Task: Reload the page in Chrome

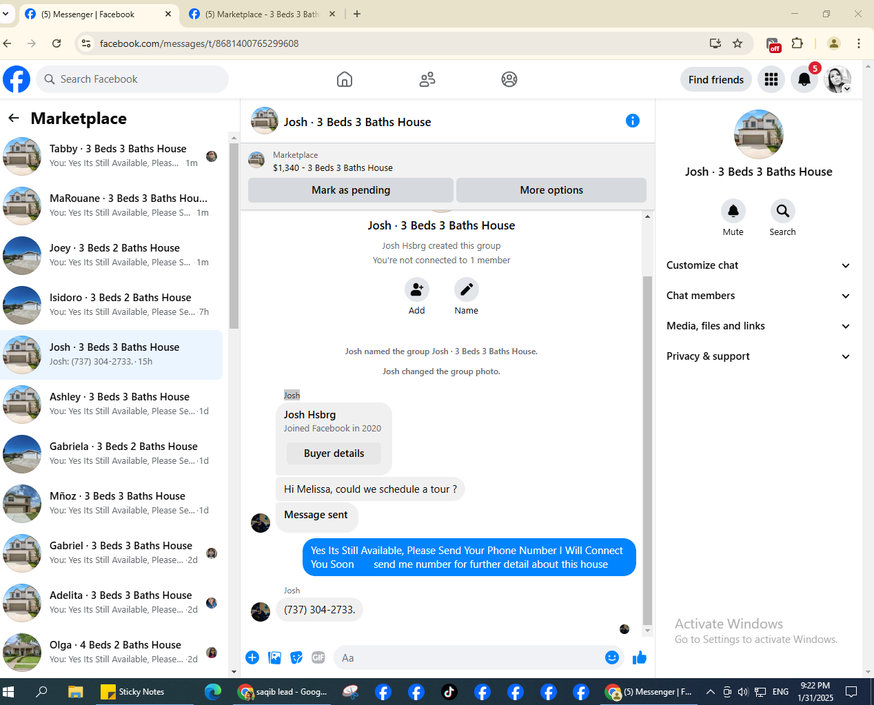Action: click(x=57, y=43)
